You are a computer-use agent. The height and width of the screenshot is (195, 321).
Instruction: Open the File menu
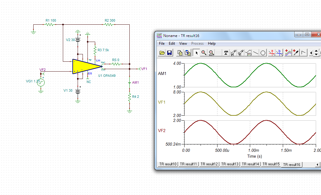[x=162, y=44]
